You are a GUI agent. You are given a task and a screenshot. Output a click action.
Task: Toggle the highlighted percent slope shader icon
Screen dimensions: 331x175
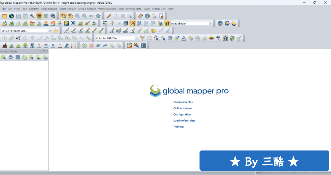[x=133, y=23]
